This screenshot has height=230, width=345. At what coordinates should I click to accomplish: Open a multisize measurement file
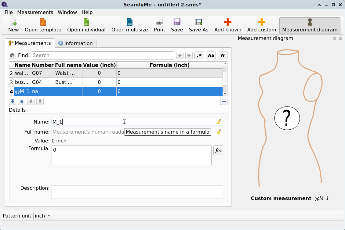(129, 25)
